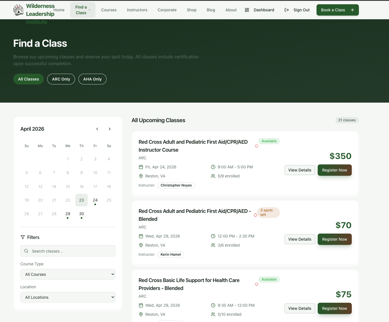This screenshot has height=322, width=389.
Task: Expand the Find a Class menu chevron
Action: tap(90, 9)
